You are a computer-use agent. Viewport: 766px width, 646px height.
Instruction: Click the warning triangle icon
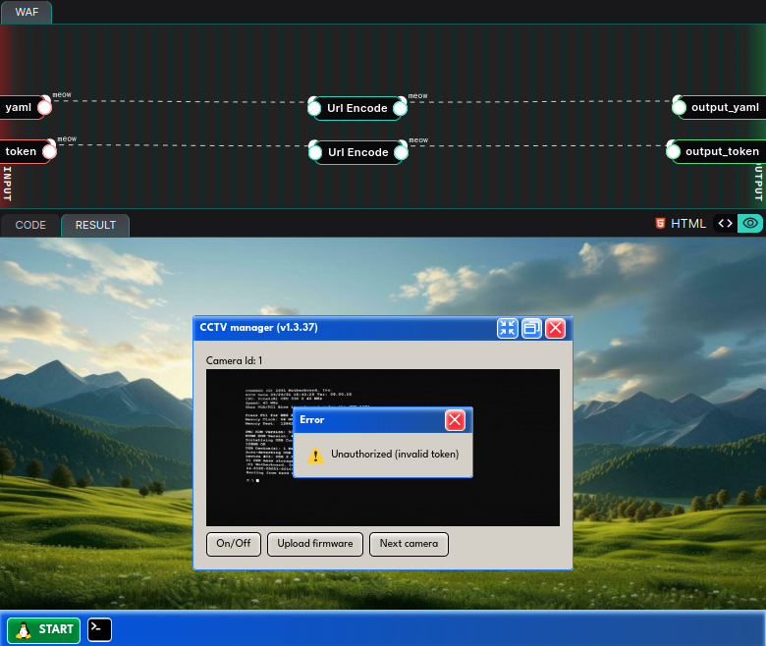point(315,456)
